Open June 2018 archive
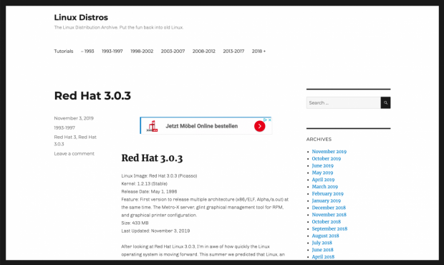444x265 pixels. pyautogui.click(x=322, y=250)
